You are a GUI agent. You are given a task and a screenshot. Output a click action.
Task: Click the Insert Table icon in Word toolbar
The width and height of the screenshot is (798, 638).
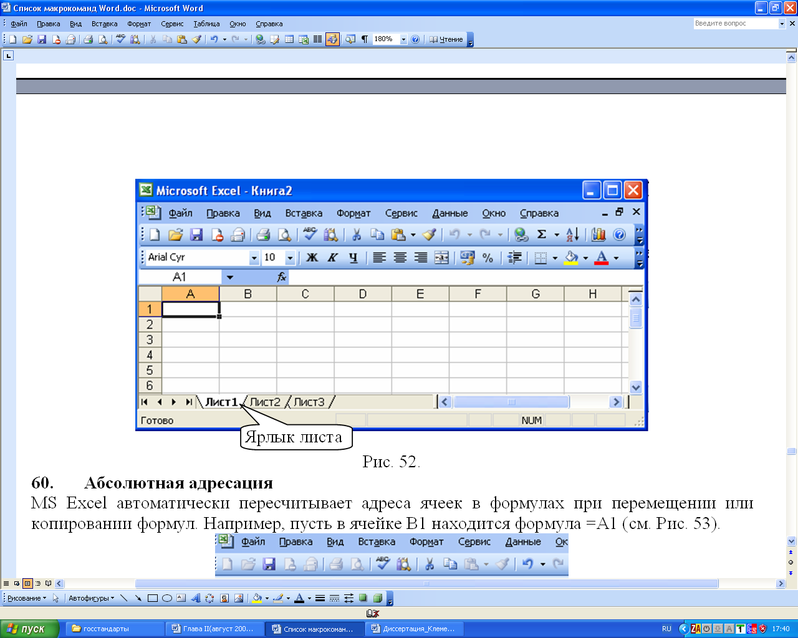tap(289, 39)
